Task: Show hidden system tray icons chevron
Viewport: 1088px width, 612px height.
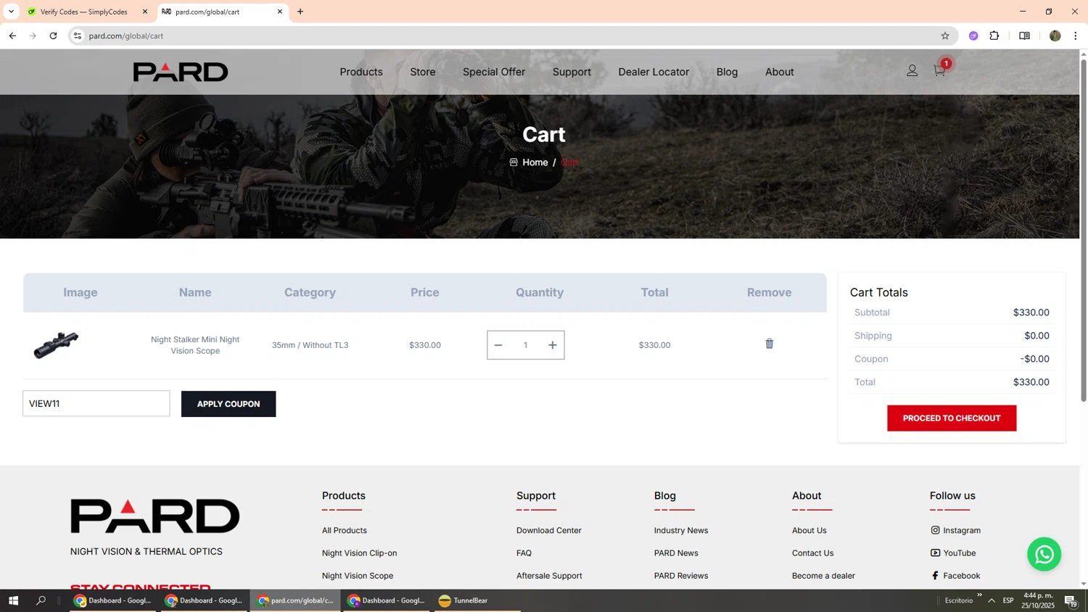Action: 992,600
